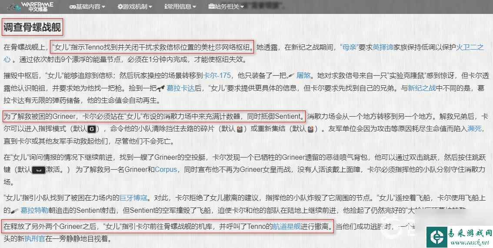Follow the blue 新纪之战 quest link
493x248 pixels.
click(422, 88)
